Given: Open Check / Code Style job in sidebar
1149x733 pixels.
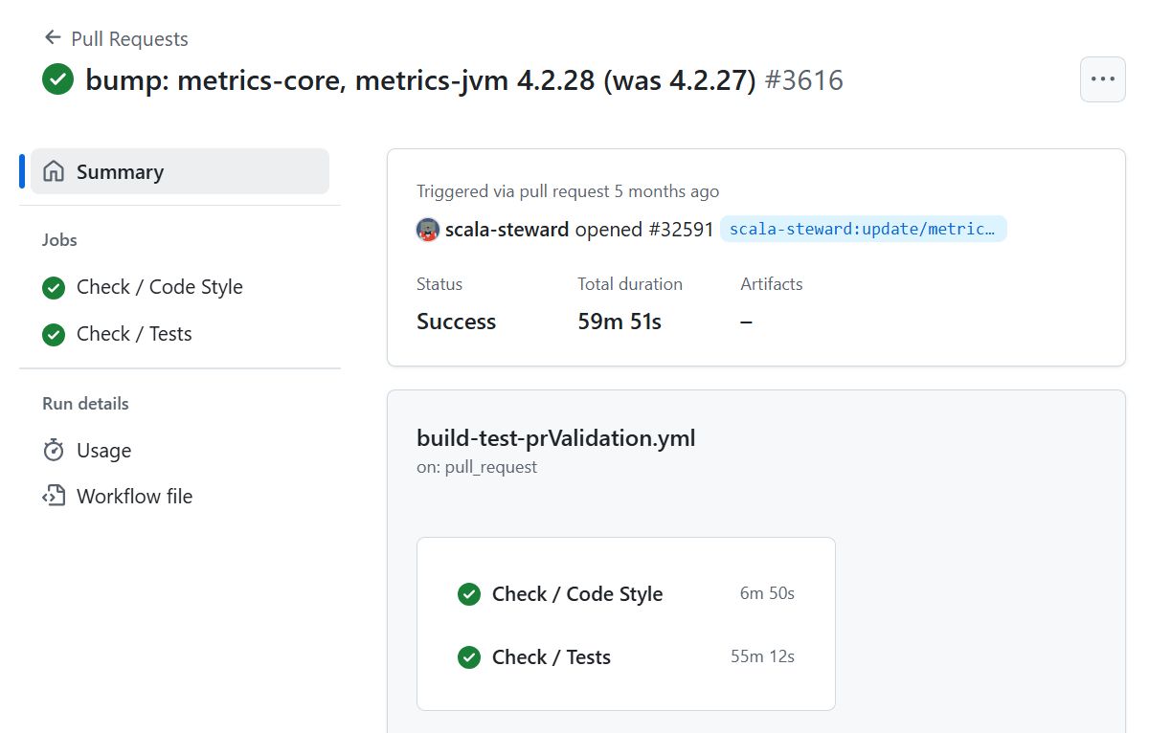Looking at the screenshot, I should tap(159, 287).
